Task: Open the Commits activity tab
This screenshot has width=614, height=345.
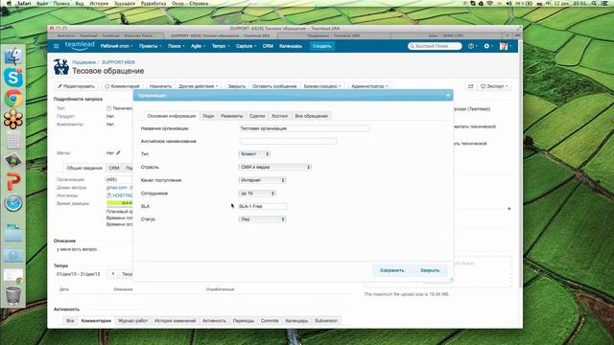Action: pos(270,321)
